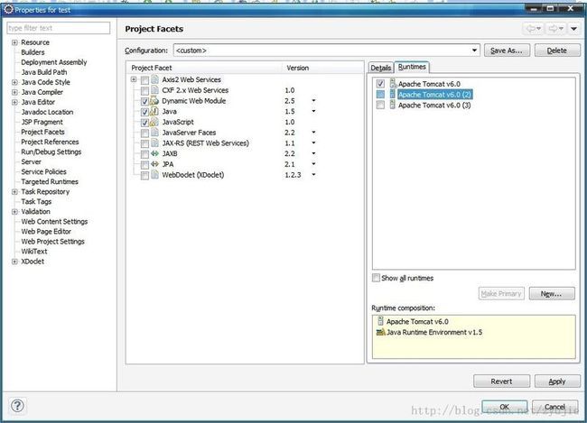Uncheck the Java facet checkbox
587x423 pixels.
tap(144, 112)
